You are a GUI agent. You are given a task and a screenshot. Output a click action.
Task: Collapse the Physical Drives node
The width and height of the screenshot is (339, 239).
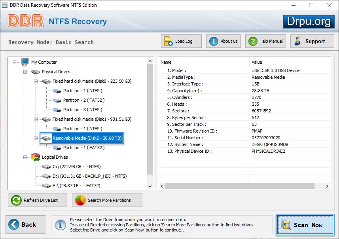pyautogui.click(x=25, y=72)
